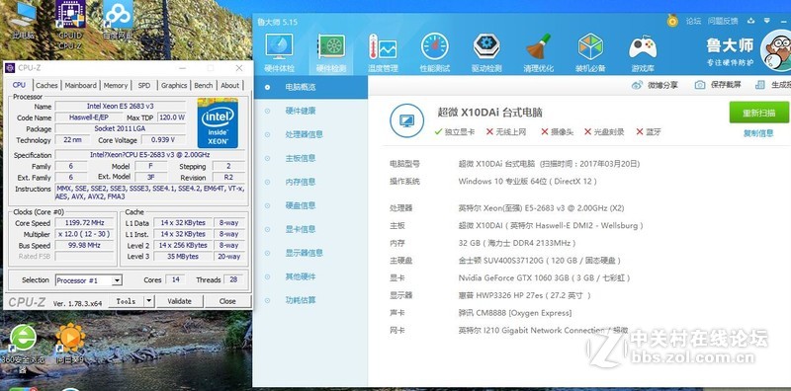Switch to About tab in CPU-Z

coord(230,86)
